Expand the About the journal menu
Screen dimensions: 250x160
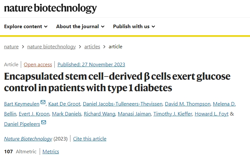80,27
